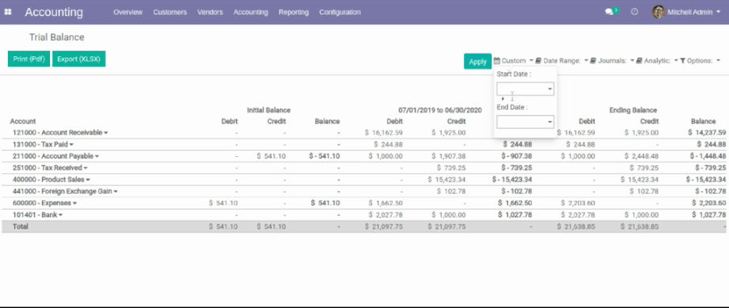The height and width of the screenshot is (308, 729).
Task: Expand 211000 - Account Payable row
Action: [x=55, y=156]
